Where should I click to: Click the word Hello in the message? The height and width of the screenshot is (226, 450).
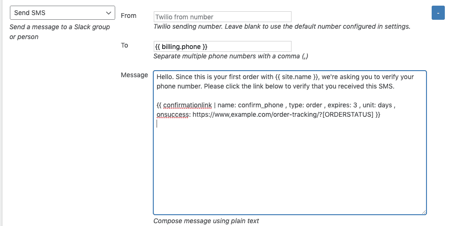164,76
